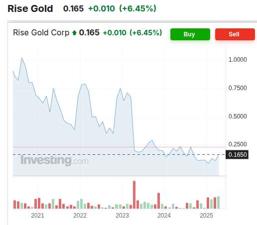Click the last green volume bar

click(218, 203)
